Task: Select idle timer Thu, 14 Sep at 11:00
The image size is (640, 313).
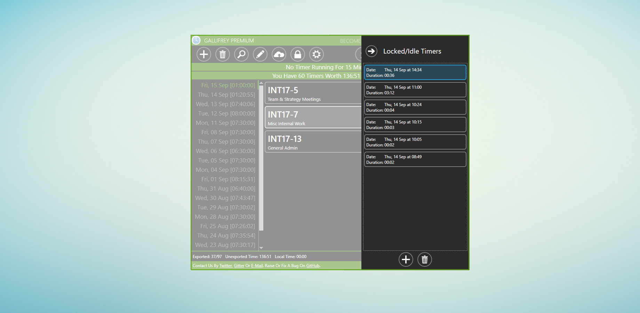Action: click(415, 90)
